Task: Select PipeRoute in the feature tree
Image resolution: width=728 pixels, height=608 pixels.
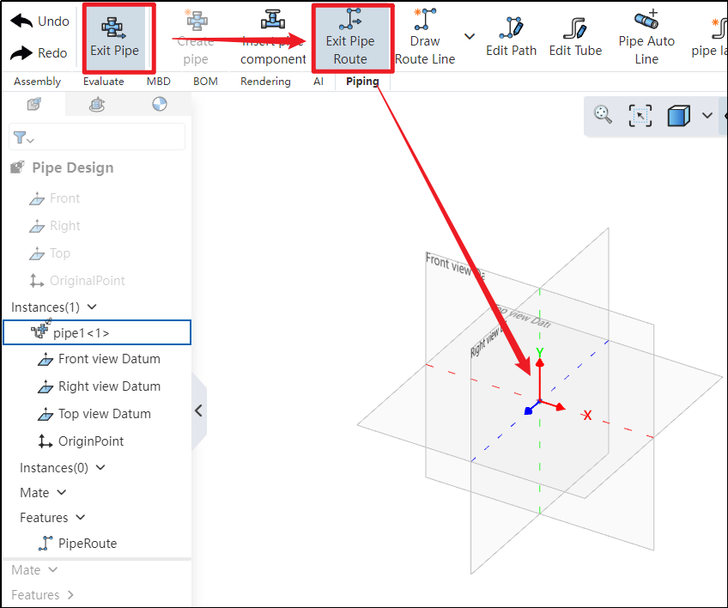Action: (x=87, y=543)
